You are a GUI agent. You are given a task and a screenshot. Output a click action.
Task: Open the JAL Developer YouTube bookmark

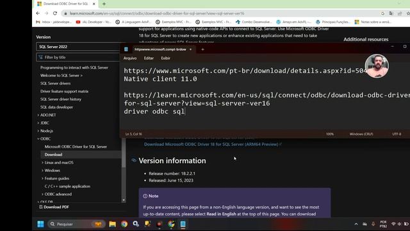point(94,22)
